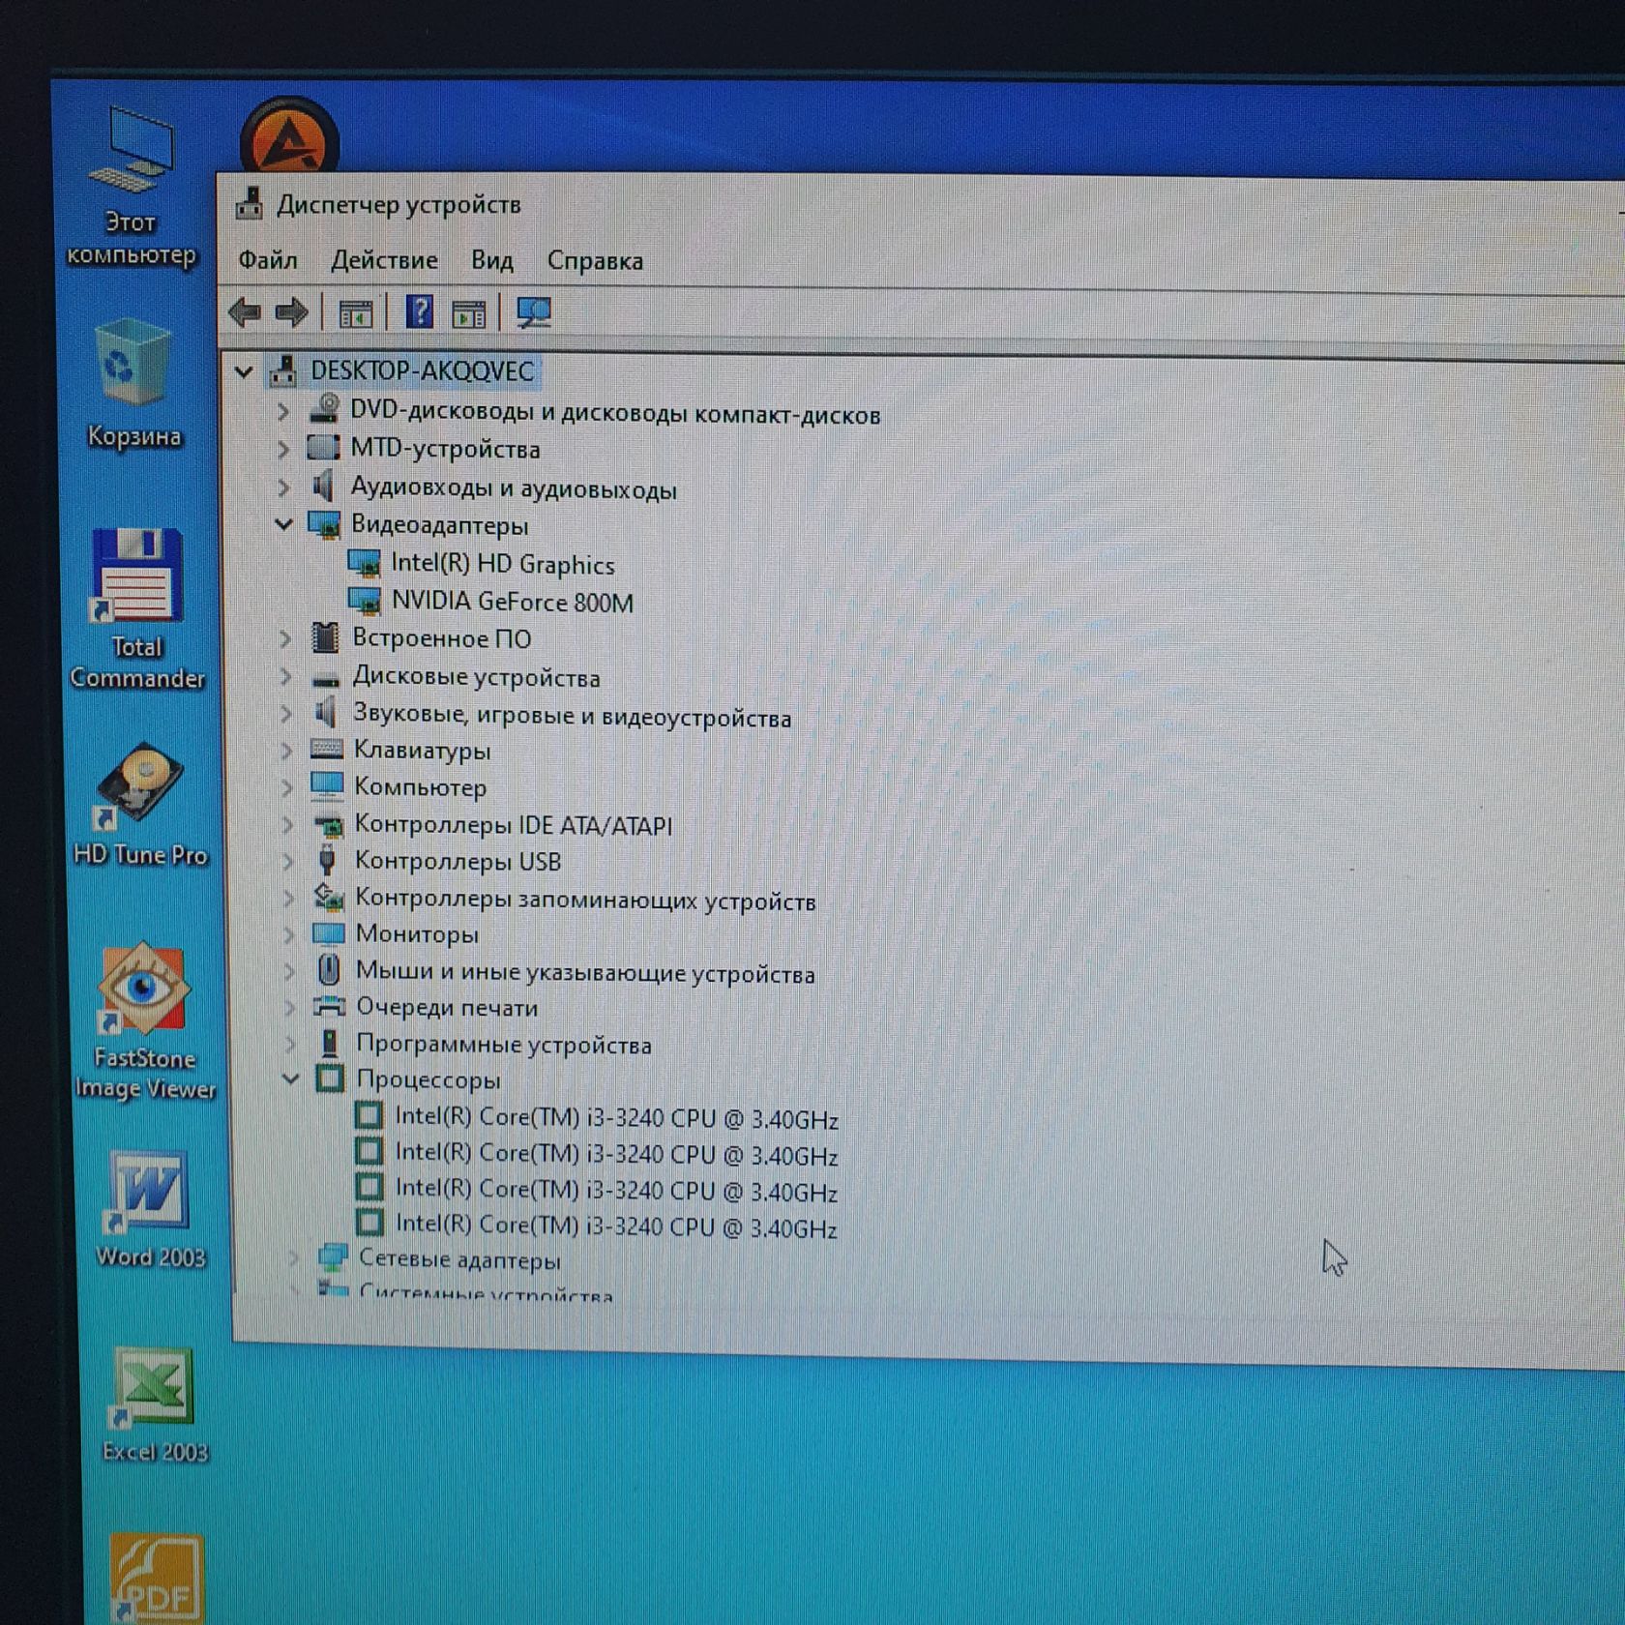The height and width of the screenshot is (1625, 1625).
Task: Select Контроллеры запоминающих устройств category
Action: [565, 900]
